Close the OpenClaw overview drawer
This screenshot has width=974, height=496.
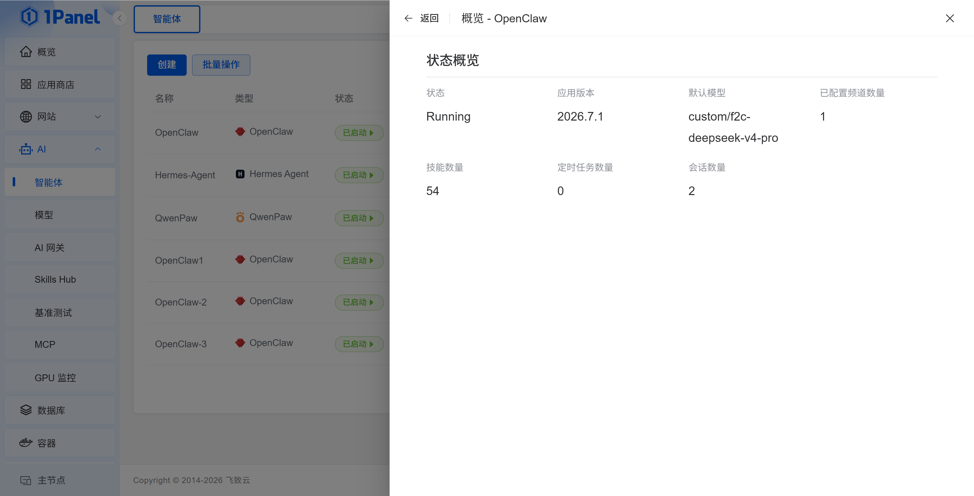pos(949,18)
